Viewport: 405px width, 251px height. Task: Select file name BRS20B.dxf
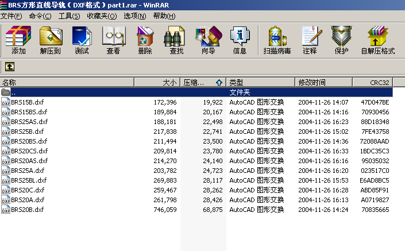pos(28,210)
